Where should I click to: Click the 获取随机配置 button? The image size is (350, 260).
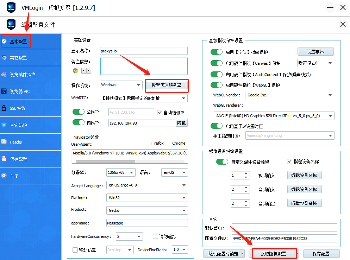click(x=273, y=254)
